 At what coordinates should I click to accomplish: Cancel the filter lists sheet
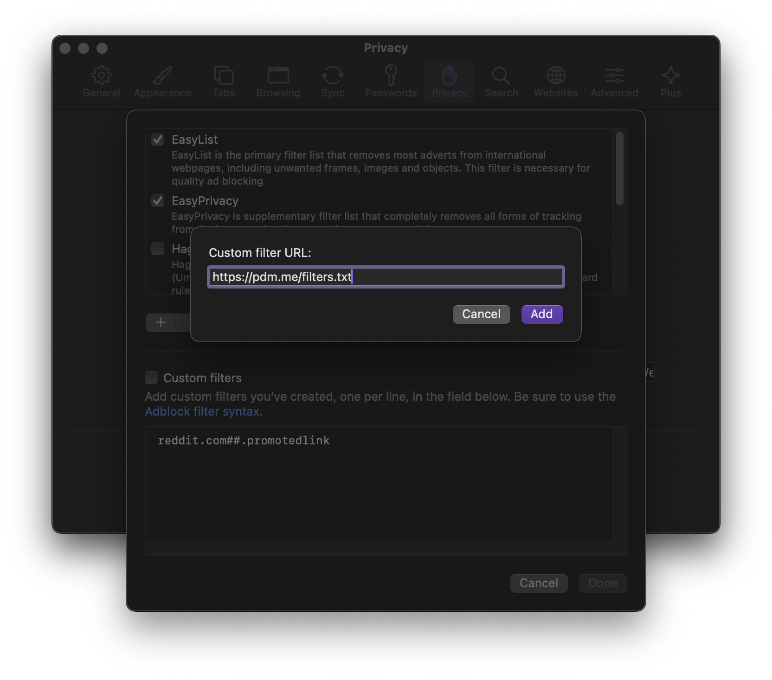click(539, 583)
